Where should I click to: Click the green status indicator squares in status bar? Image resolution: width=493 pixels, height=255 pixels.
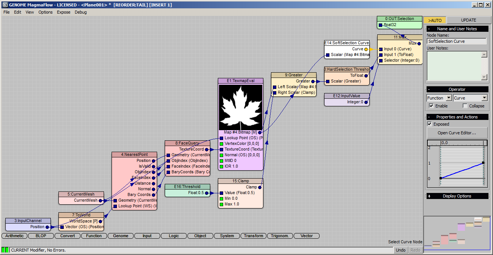[4, 250]
